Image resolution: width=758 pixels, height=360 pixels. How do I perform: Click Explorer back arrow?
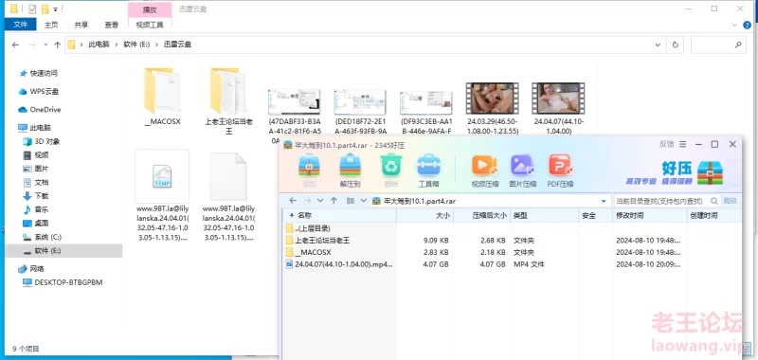[15, 45]
